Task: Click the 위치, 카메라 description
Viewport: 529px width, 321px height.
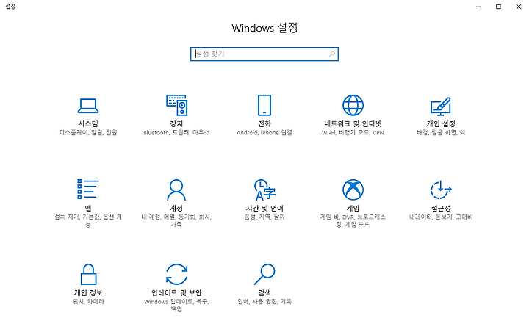Action: click(88, 301)
